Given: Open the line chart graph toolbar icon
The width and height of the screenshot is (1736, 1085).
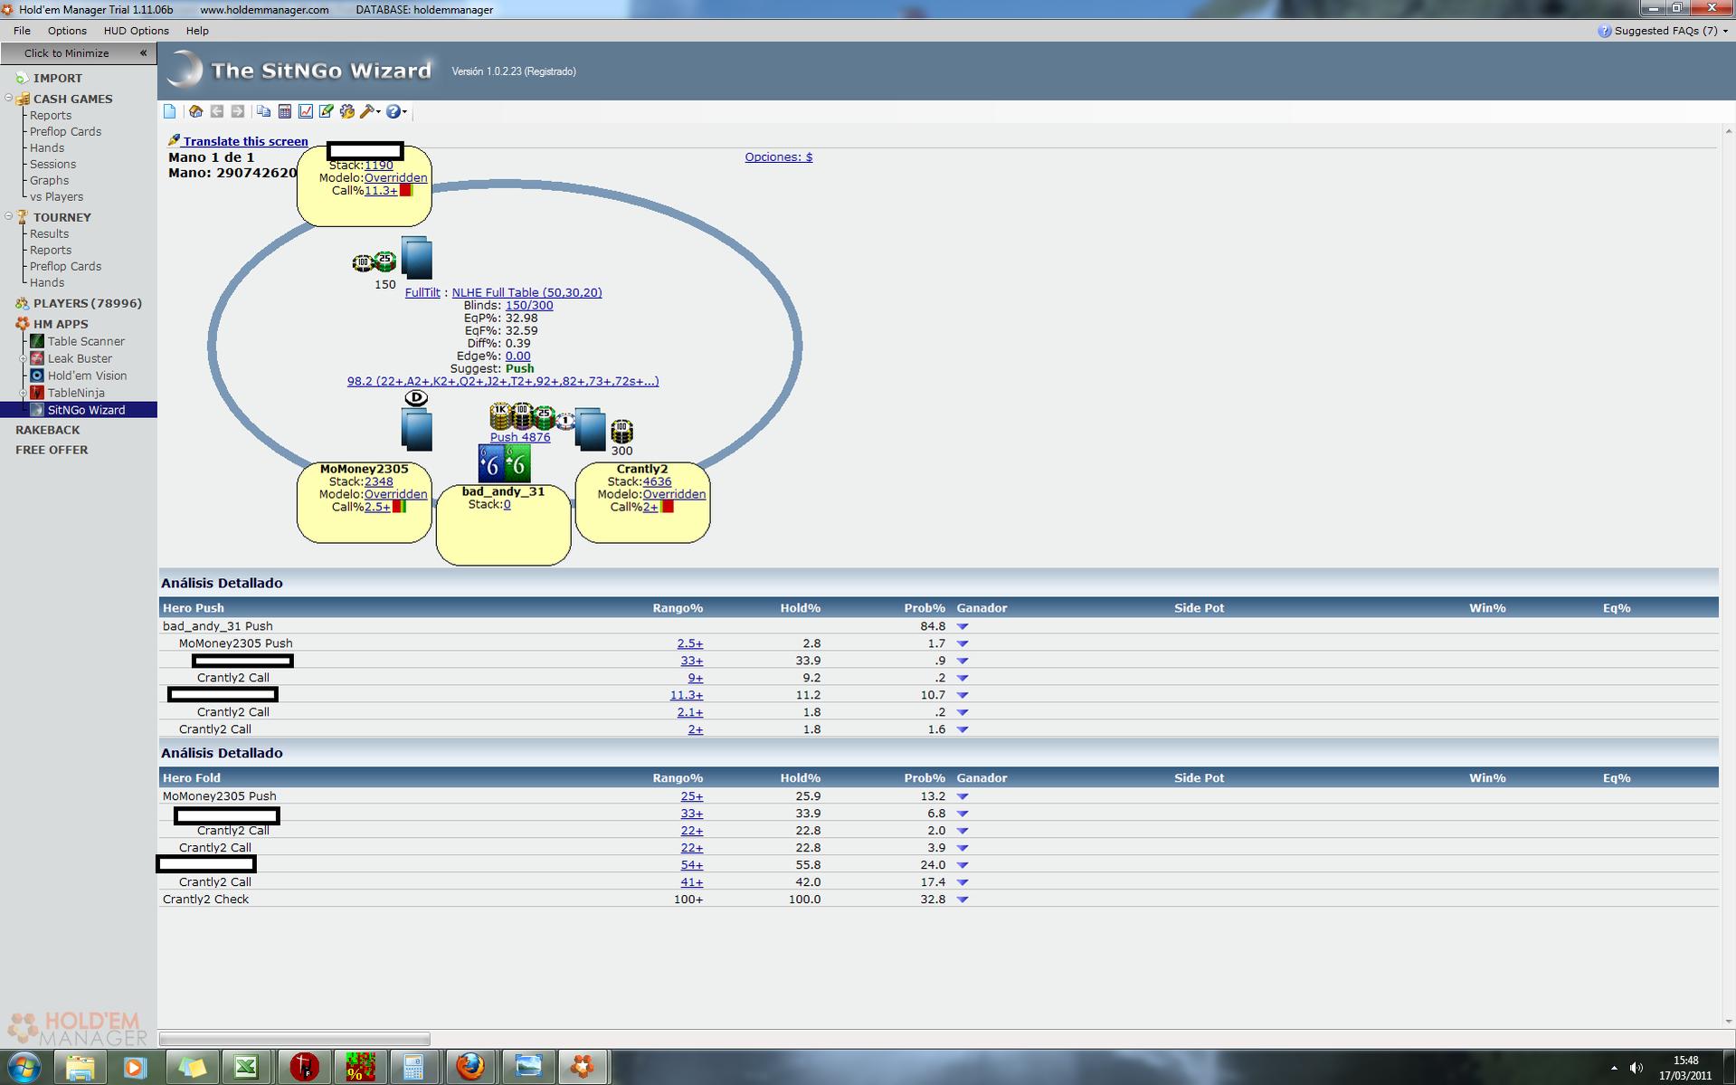Looking at the screenshot, I should click(x=306, y=111).
